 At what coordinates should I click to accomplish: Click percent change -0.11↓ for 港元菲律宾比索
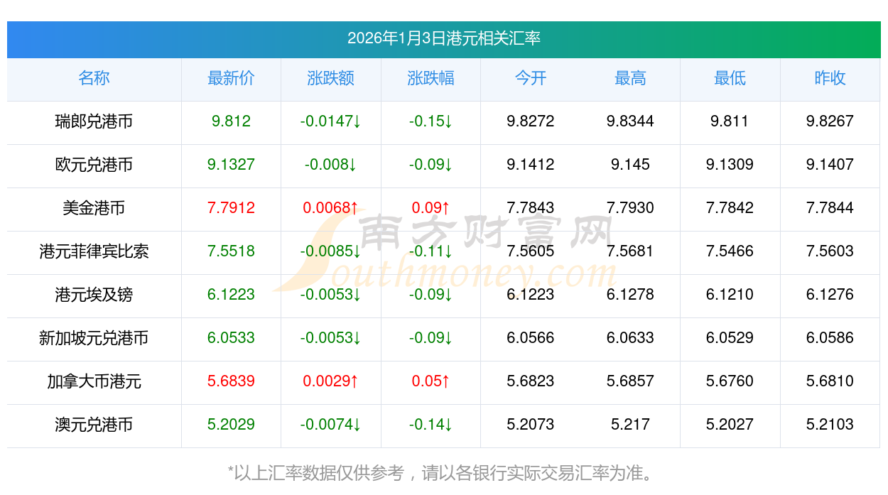431,251
